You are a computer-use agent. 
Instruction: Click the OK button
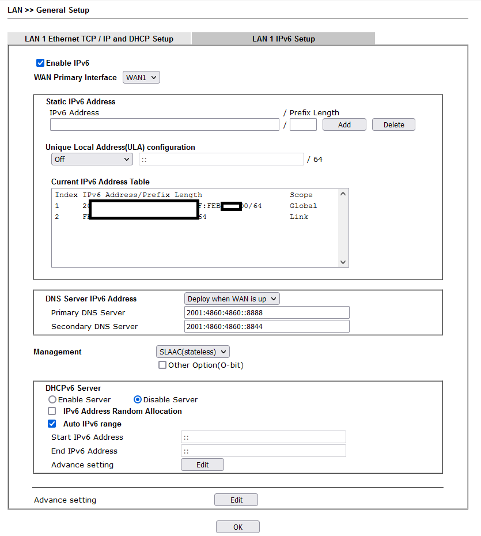[x=238, y=527]
